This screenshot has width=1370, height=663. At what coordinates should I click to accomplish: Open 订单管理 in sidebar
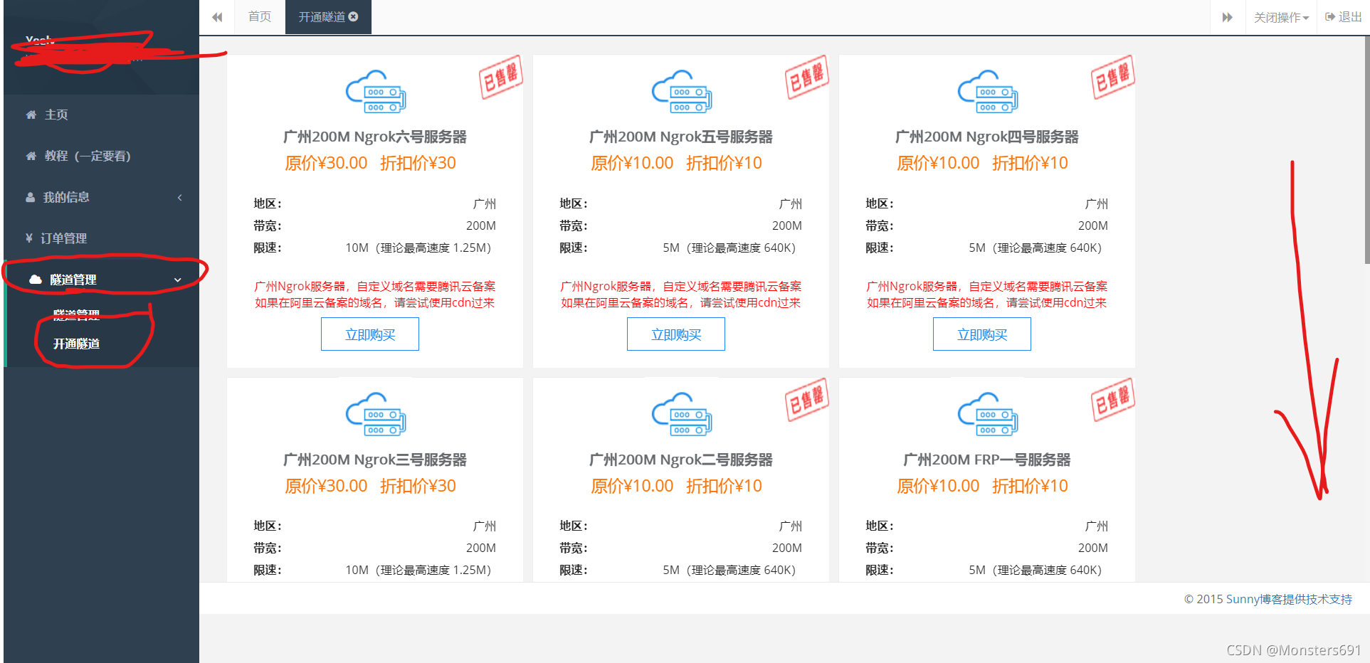point(101,238)
